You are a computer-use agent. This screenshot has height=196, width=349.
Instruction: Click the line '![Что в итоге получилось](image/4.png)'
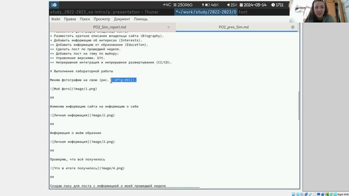click(x=87, y=168)
